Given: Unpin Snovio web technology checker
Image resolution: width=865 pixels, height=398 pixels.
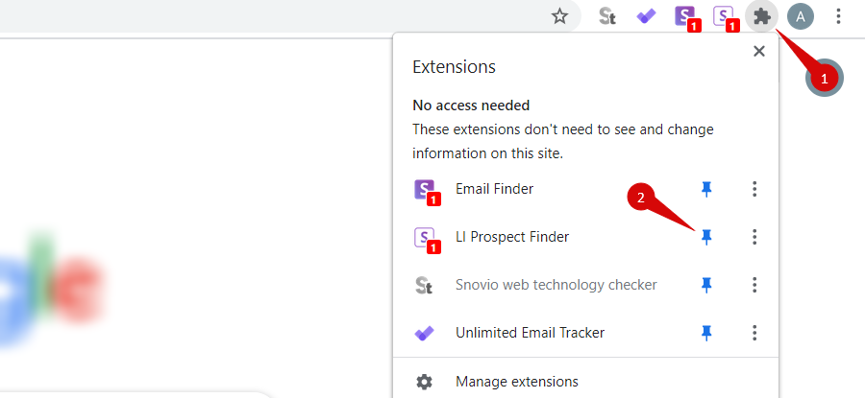Looking at the screenshot, I should 706,285.
